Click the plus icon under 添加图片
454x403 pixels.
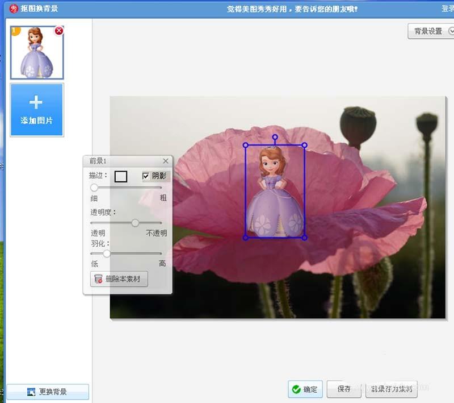click(36, 103)
